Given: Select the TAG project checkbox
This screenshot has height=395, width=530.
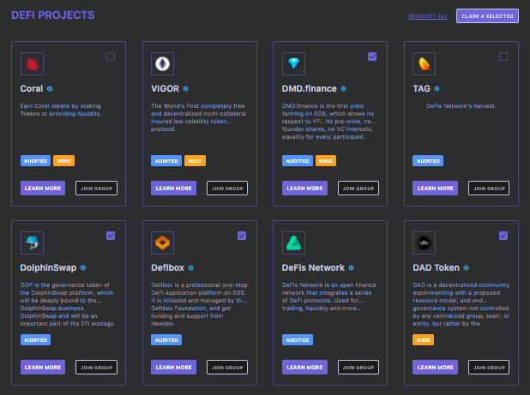Looking at the screenshot, I should tap(503, 57).
